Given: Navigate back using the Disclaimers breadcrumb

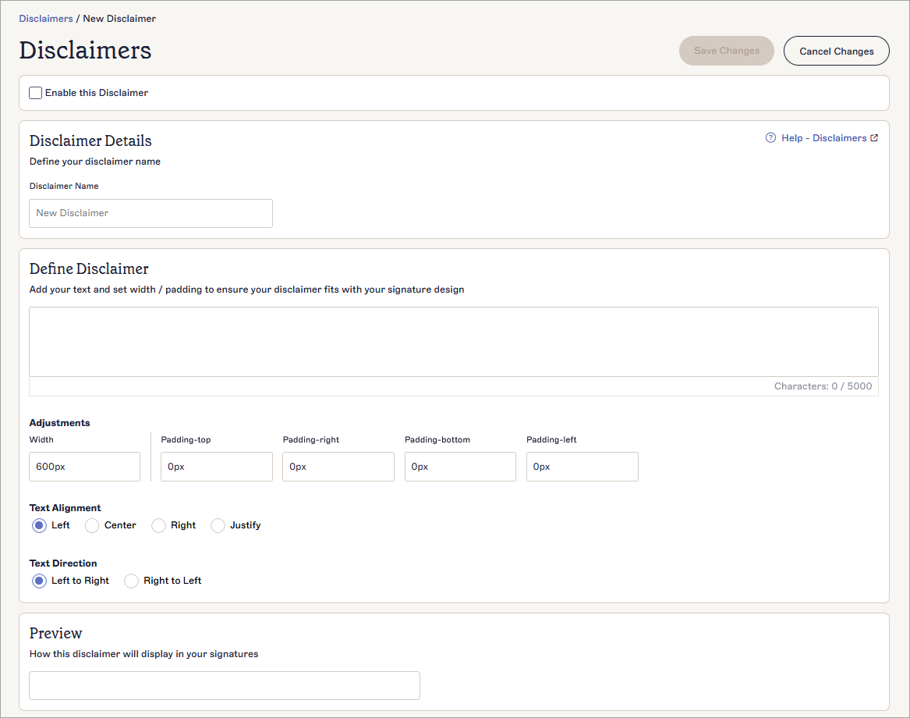Looking at the screenshot, I should [x=45, y=18].
